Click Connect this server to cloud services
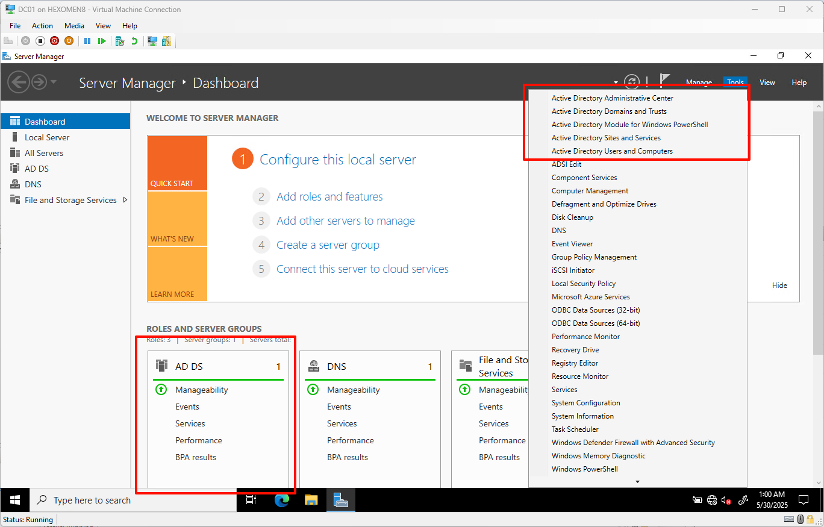 [363, 269]
